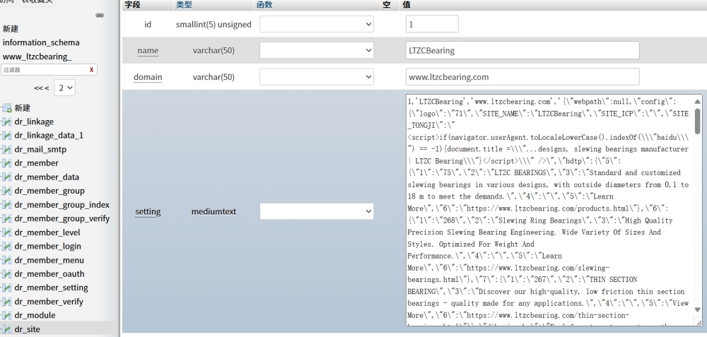Open the function dropdown for the setting field
This screenshot has width=707, height=337.
[x=317, y=211]
